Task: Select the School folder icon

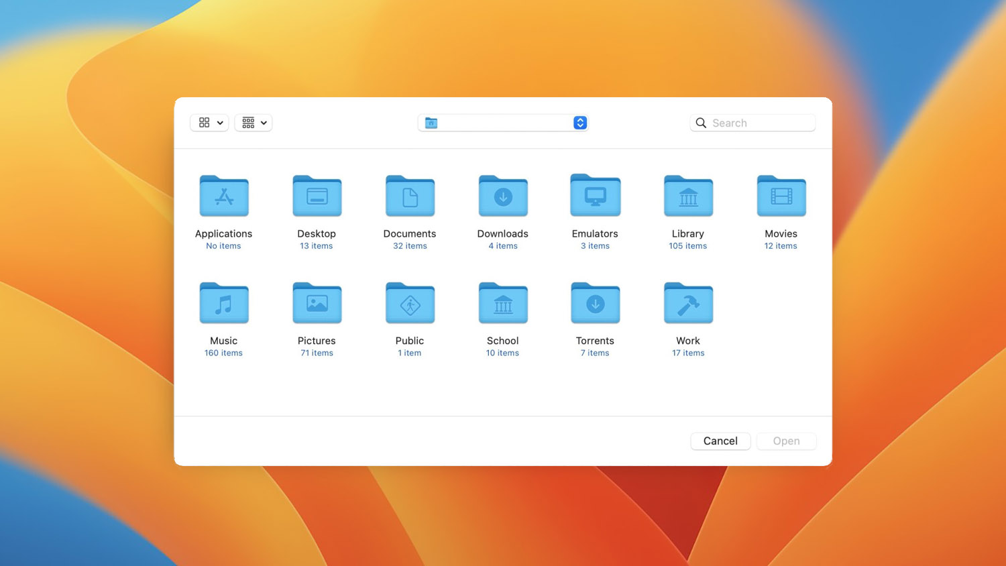Action: point(503,303)
